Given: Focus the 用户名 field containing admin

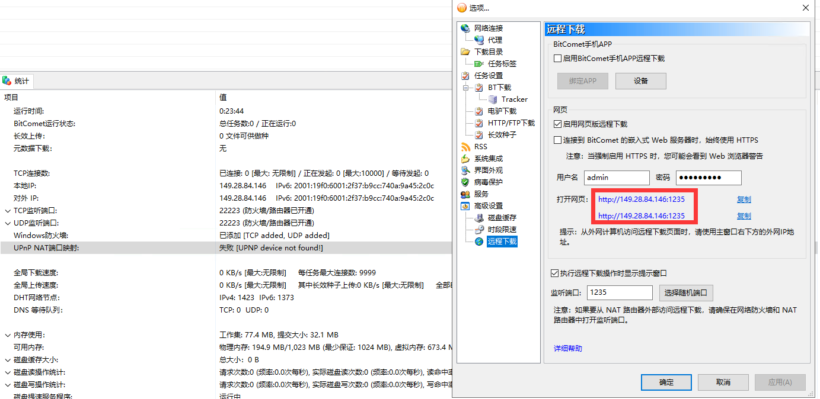Looking at the screenshot, I should point(617,178).
